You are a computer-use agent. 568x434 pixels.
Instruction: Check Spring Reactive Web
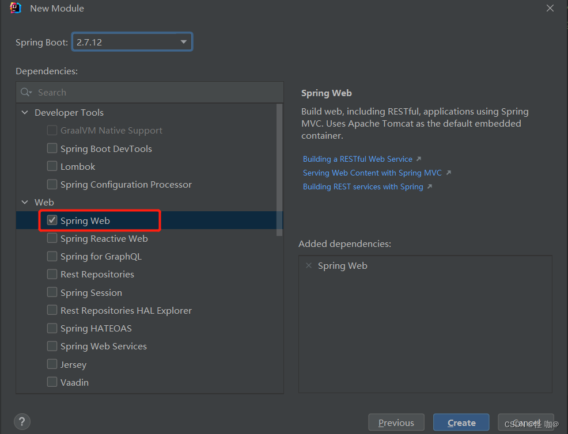pos(52,238)
